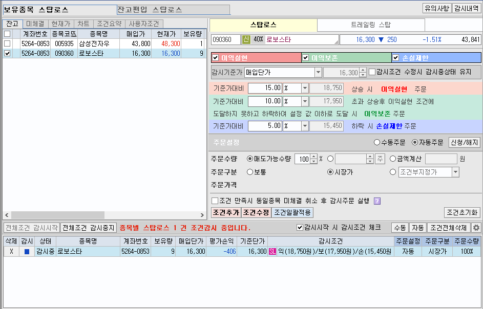
Task: Enable 조건 만족시 동일종목 미체결 취소 checkbox
Action: click(215, 201)
